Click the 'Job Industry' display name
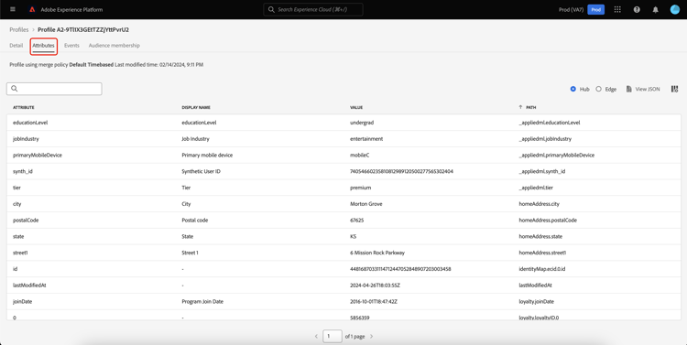 [x=195, y=139]
